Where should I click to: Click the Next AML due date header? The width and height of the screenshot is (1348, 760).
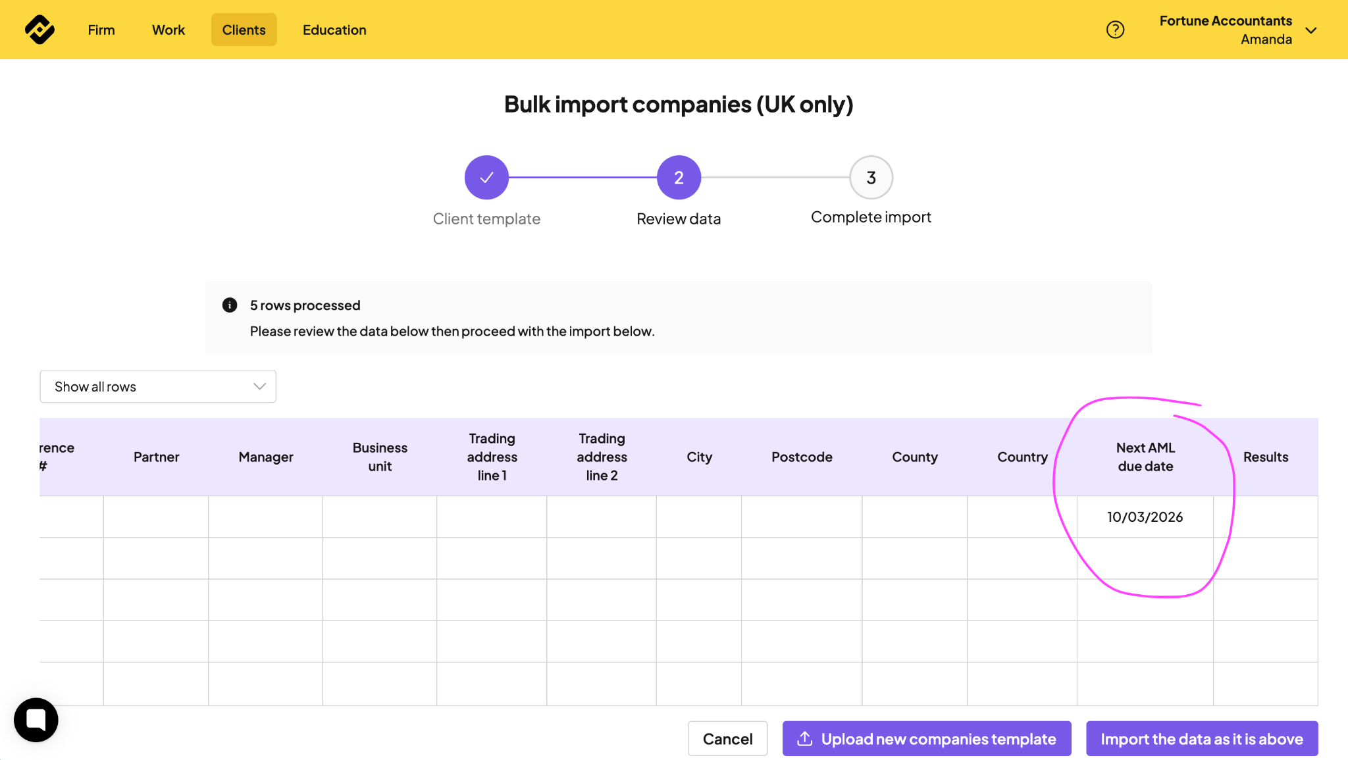[x=1145, y=457]
